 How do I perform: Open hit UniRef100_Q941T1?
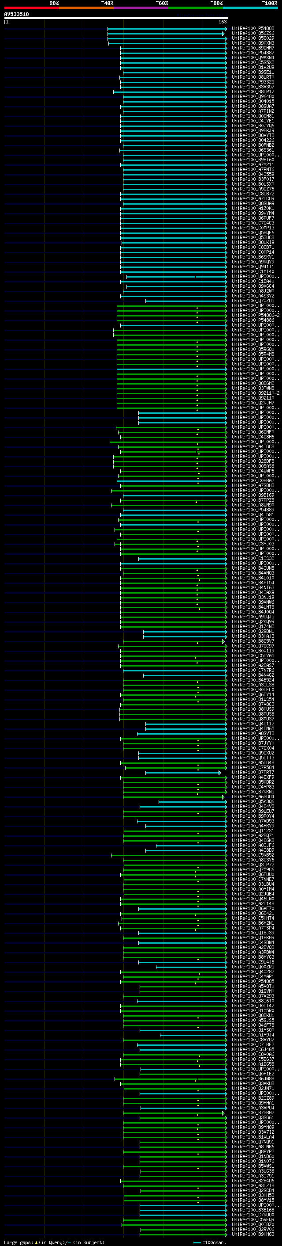pyautogui.click(x=253, y=267)
